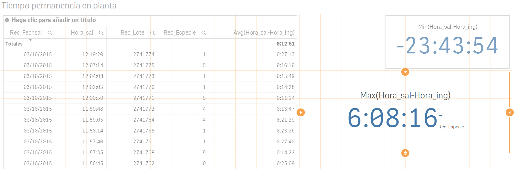Open search for Rec_Fechsal column
The width and height of the screenshot is (514, 169).
[50, 33]
